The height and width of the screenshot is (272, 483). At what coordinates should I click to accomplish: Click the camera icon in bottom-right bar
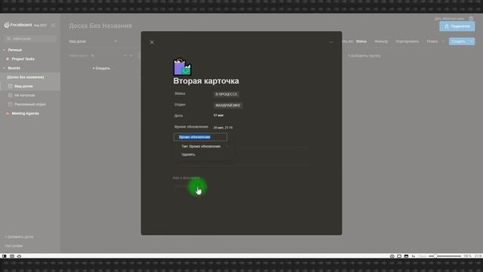pyautogui.click(x=392, y=256)
